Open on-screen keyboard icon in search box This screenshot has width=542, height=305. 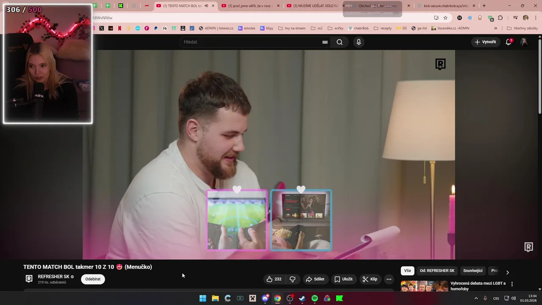pyautogui.click(x=325, y=42)
